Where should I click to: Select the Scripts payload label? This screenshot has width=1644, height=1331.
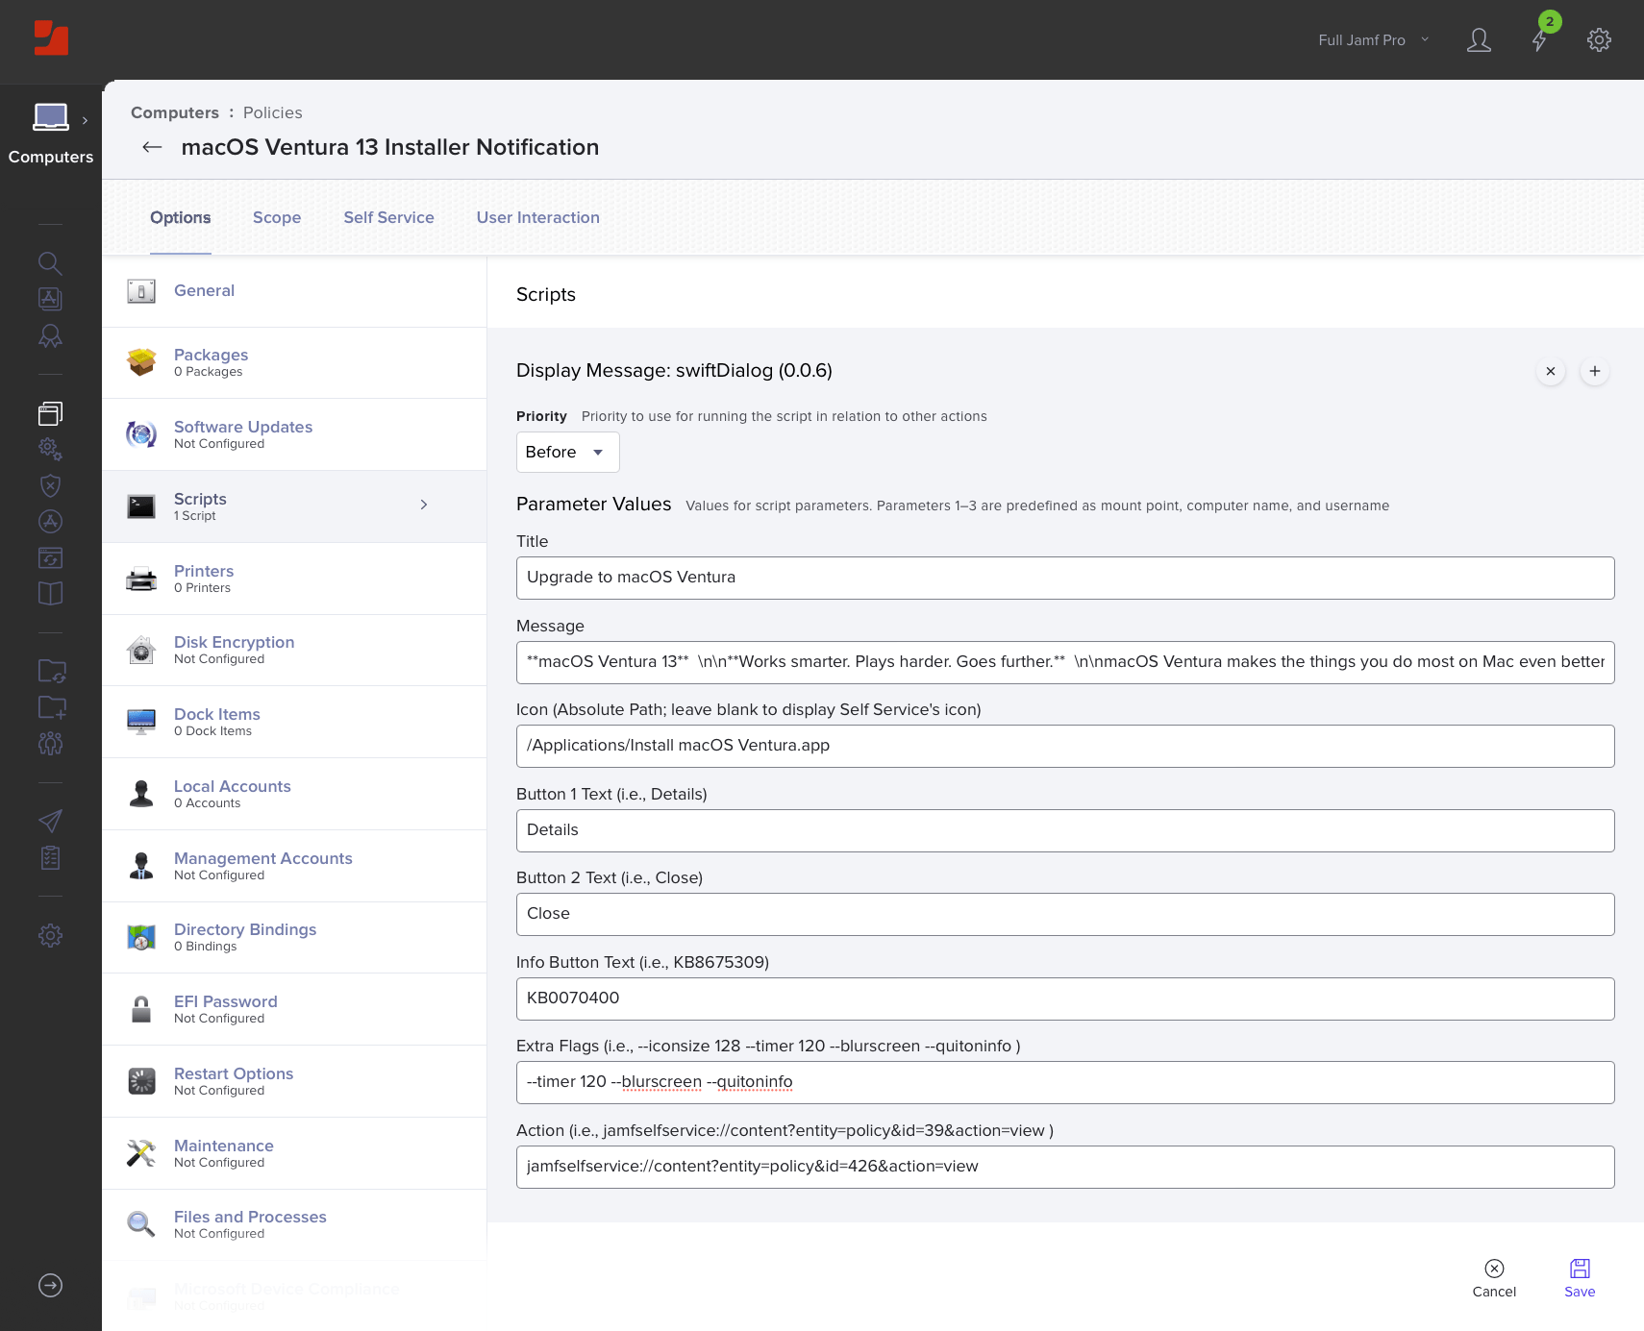point(200,499)
